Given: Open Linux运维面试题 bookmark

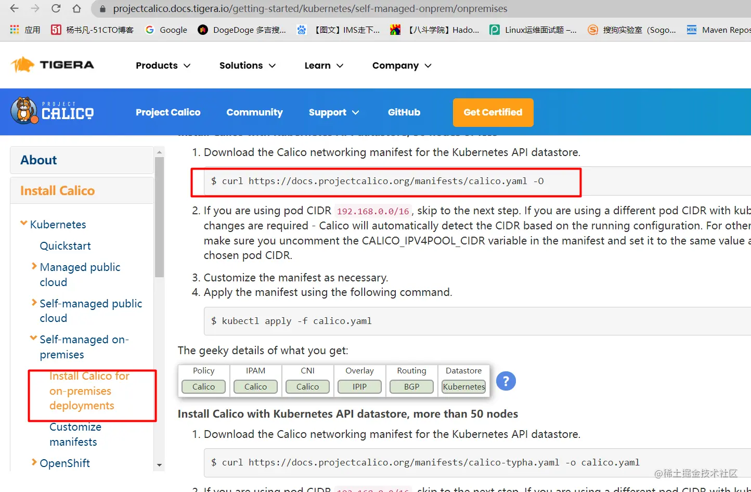Looking at the screenshot, I should 533,30.
